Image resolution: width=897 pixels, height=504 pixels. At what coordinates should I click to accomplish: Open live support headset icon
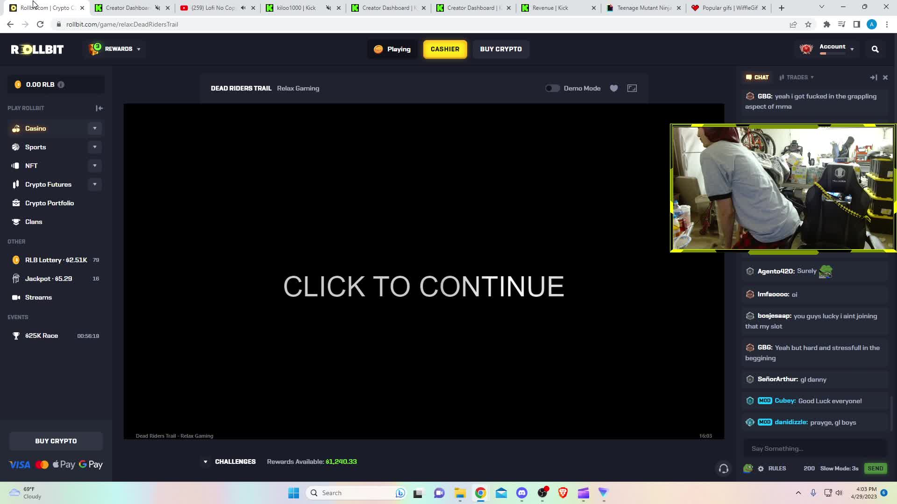(x=724, y=469)
